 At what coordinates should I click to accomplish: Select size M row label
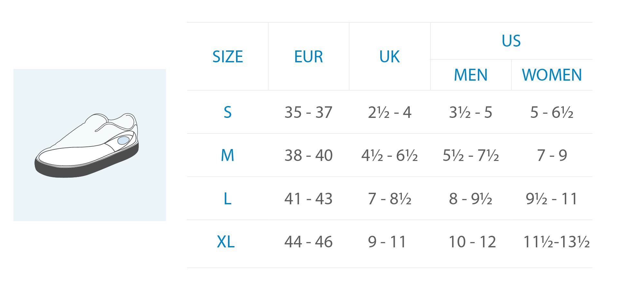point(227,155)
